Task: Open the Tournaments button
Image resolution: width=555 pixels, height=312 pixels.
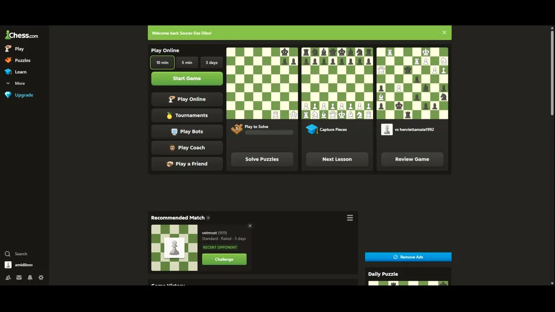Action: point(187,115)
